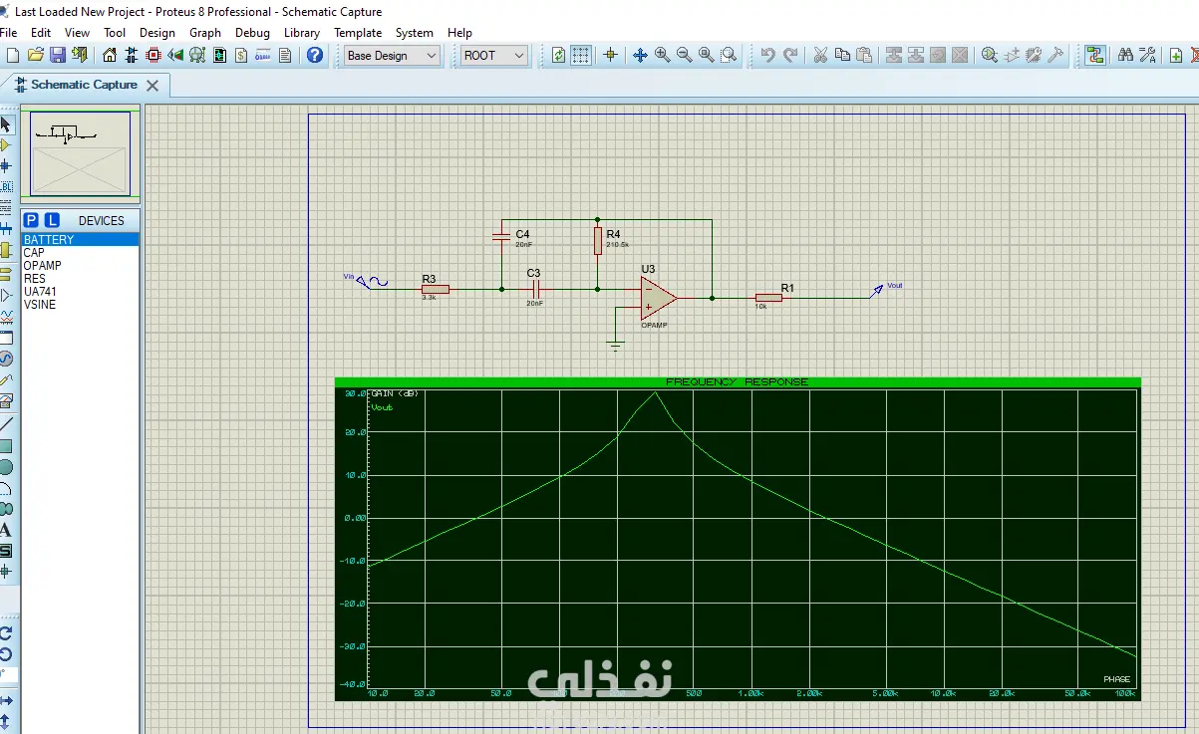The image size is (1199, 734).
Task: Click the Undo arrow icon
Action: pos(767,56)
